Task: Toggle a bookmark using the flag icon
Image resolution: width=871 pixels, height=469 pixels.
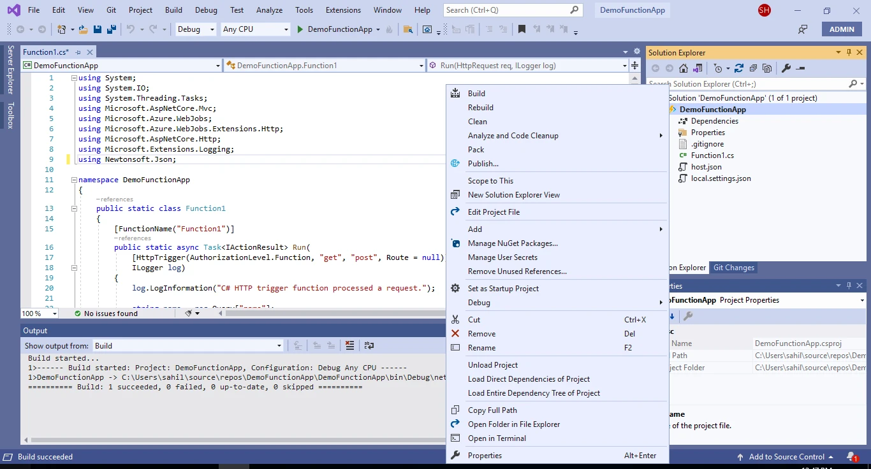Action: 522,29
